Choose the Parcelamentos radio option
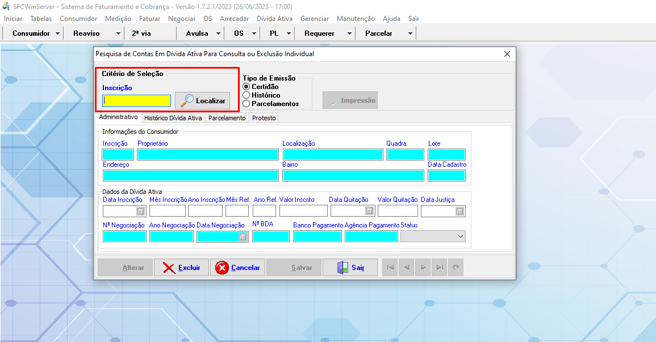The width and height of the screenshot is (656, 342). coord(246,104)
